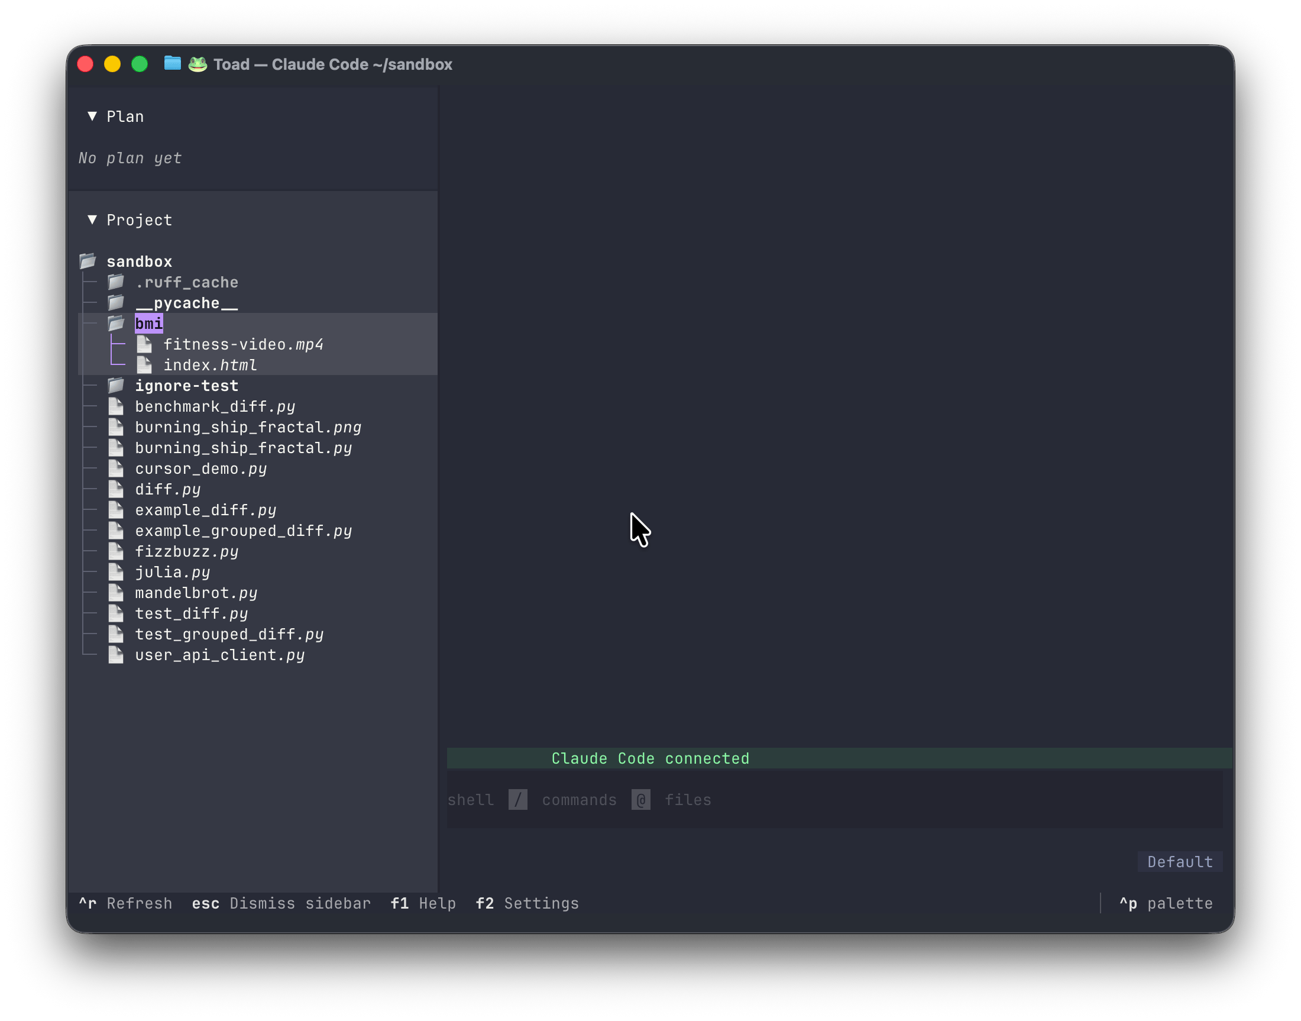
Task: Click the file icon next to index.html
Action: [144, 364]
